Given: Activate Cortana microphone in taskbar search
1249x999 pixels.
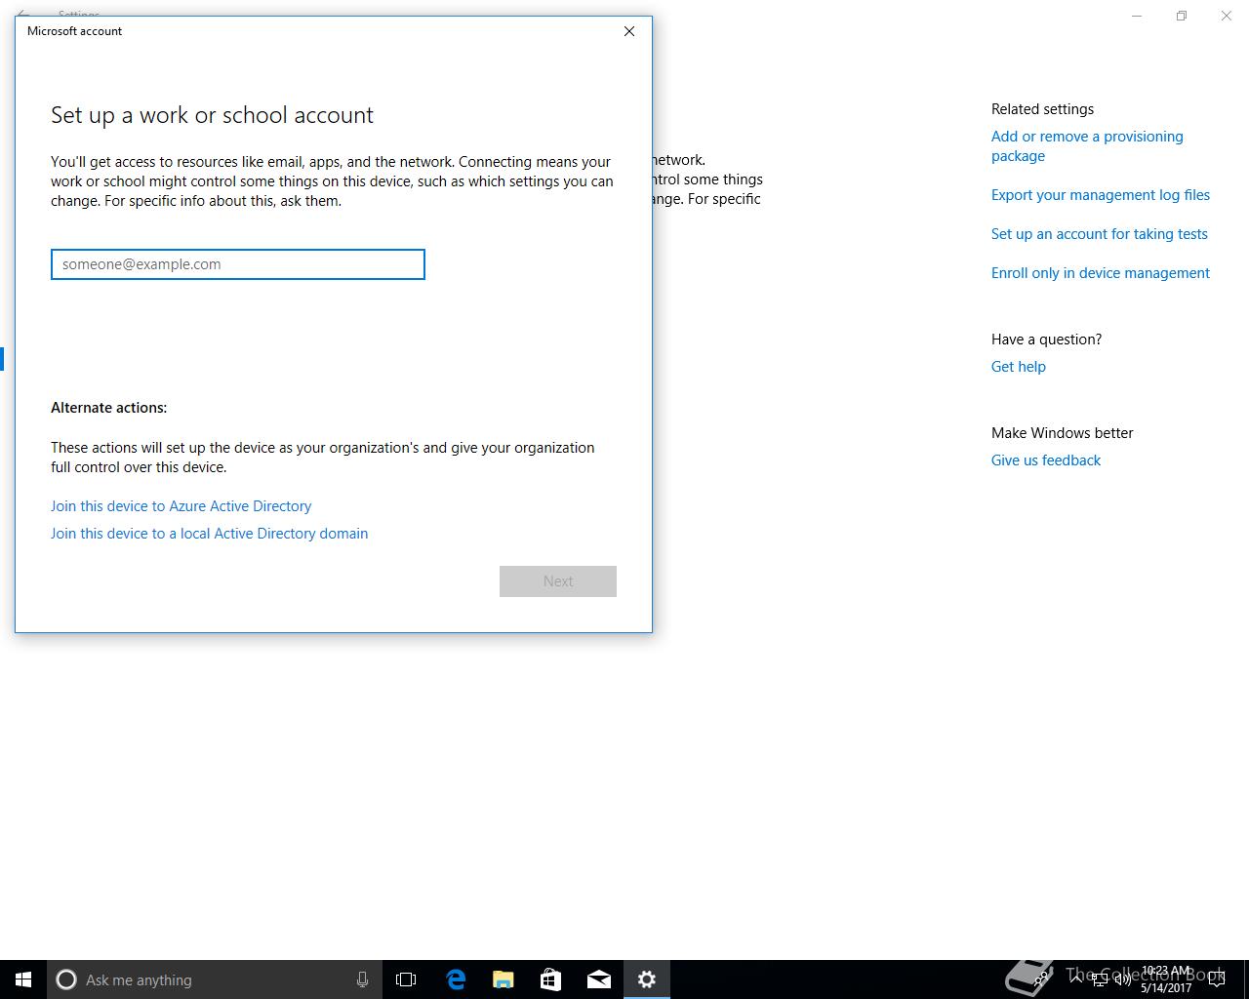Looking at the screenshot, I should pos(362,979).
